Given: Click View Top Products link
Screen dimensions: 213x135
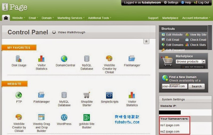Looking at the screenshot, I should tap(193, 67).
